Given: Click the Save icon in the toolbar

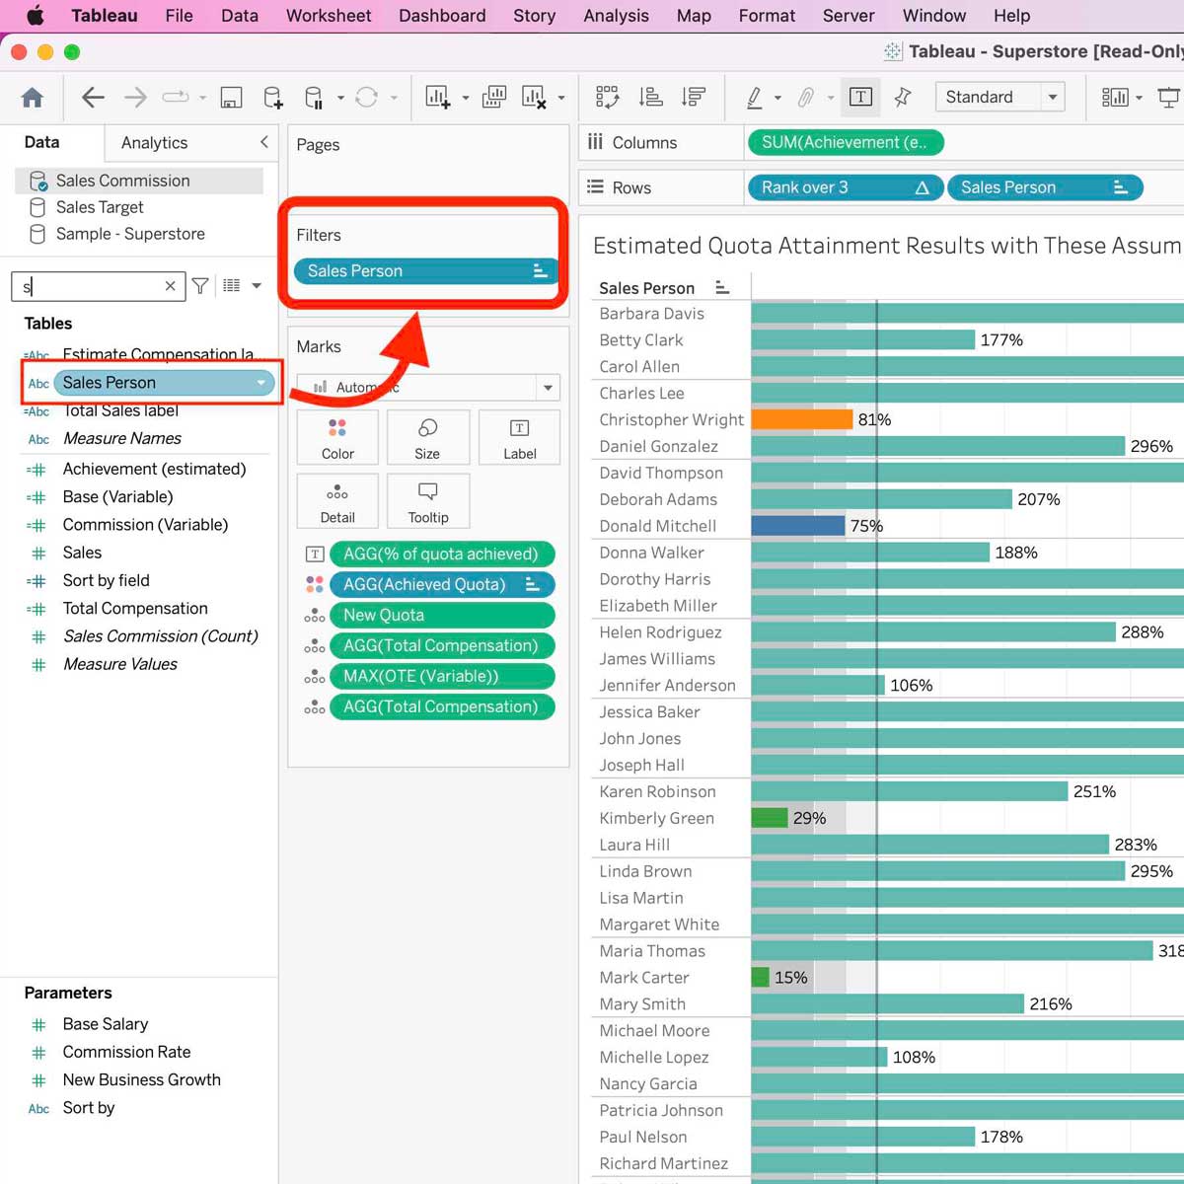Looking at the screenshot, I should click(x=231, y=97).
